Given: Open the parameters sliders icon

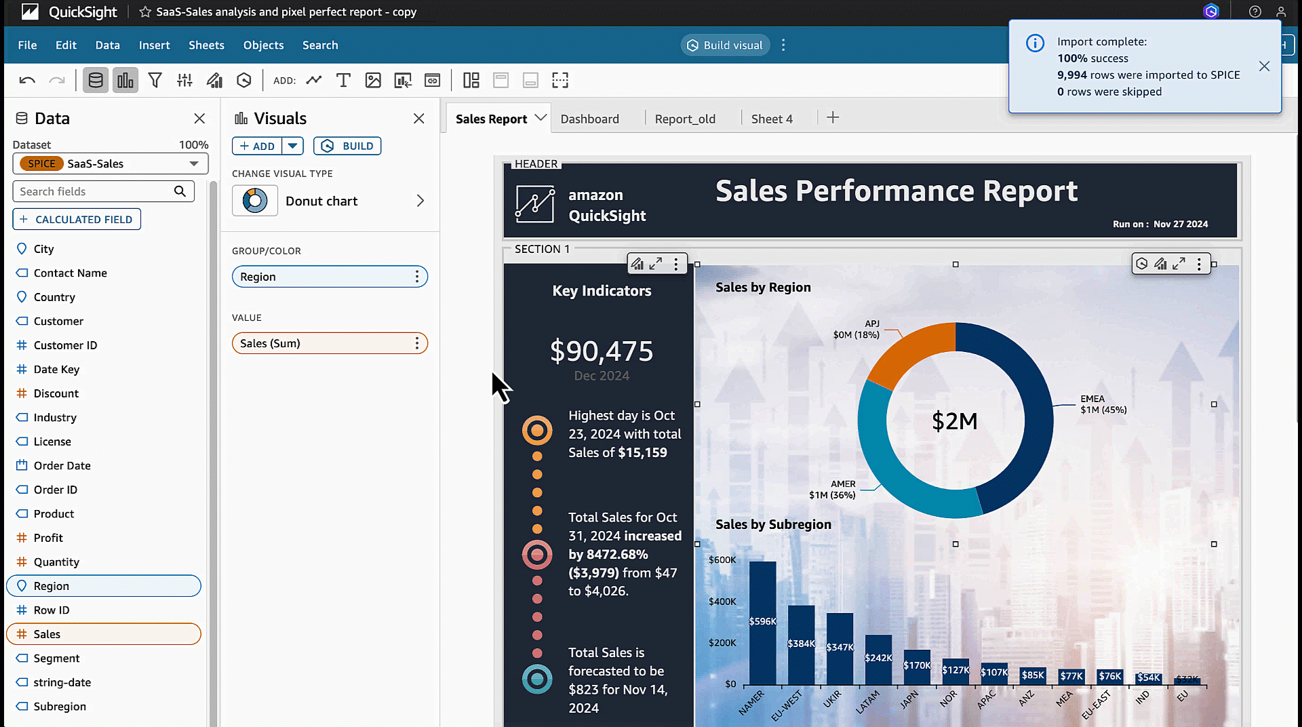Looking at the screenshot, I should [184, 81].
